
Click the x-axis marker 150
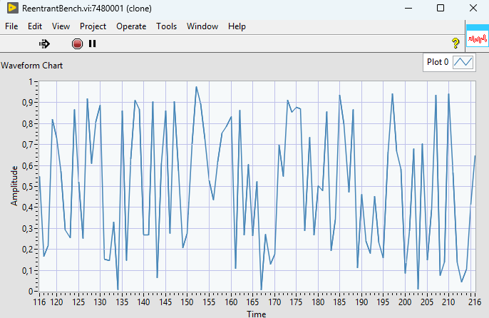click(187, 302)
